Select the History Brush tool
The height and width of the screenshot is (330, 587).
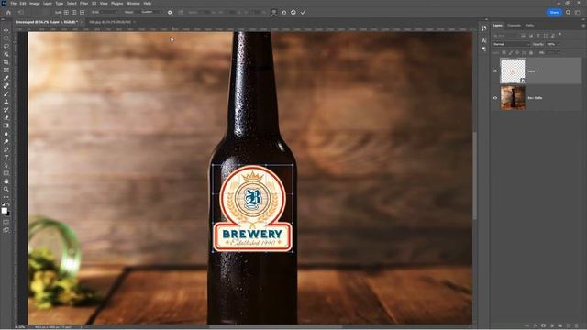coord(6,110)
